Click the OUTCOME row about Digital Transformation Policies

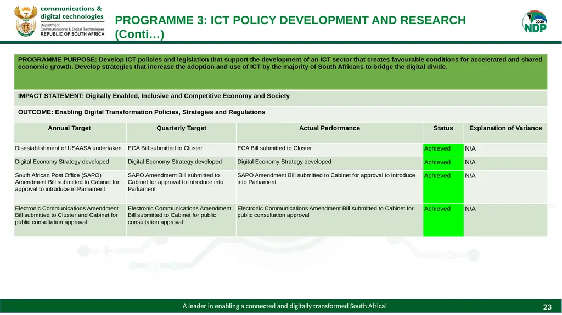280,114
